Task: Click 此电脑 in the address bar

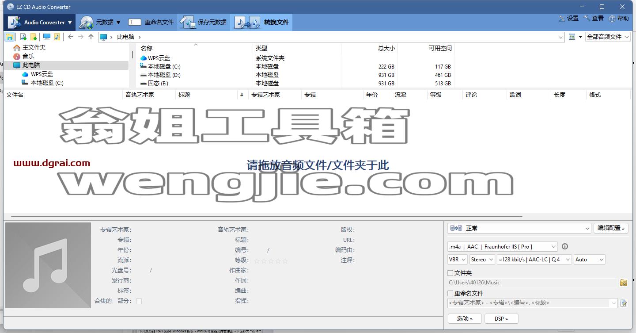Action: point(125,37)
